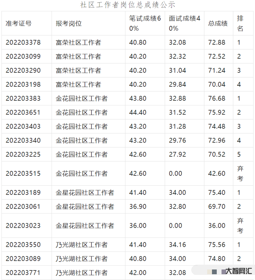Click the 排名 column header
Viewport: 255px width, 280px height.
pos(240,23)
